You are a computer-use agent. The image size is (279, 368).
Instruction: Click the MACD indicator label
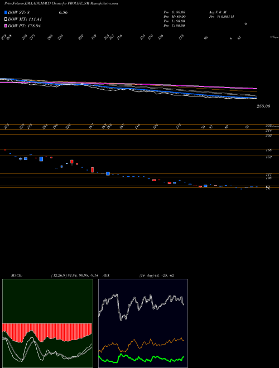(17, 275)
